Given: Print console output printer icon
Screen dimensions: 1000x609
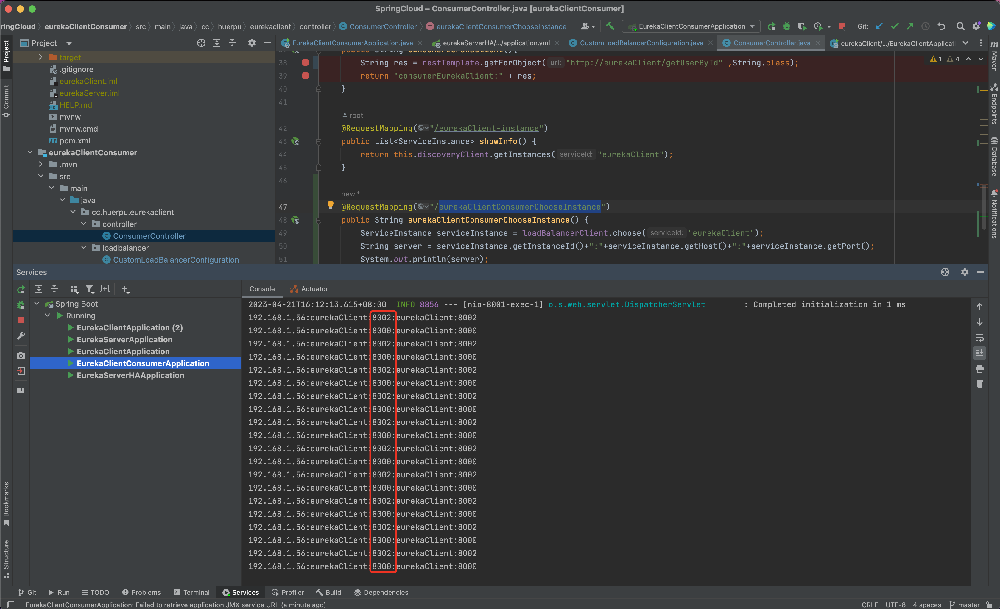Looking at the screenshot, I should click(x=979, y=369).
